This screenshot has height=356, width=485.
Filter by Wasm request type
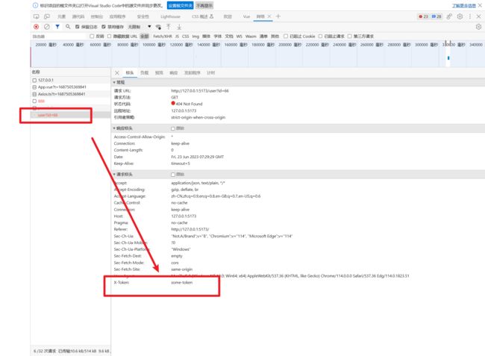pos(251,36)
